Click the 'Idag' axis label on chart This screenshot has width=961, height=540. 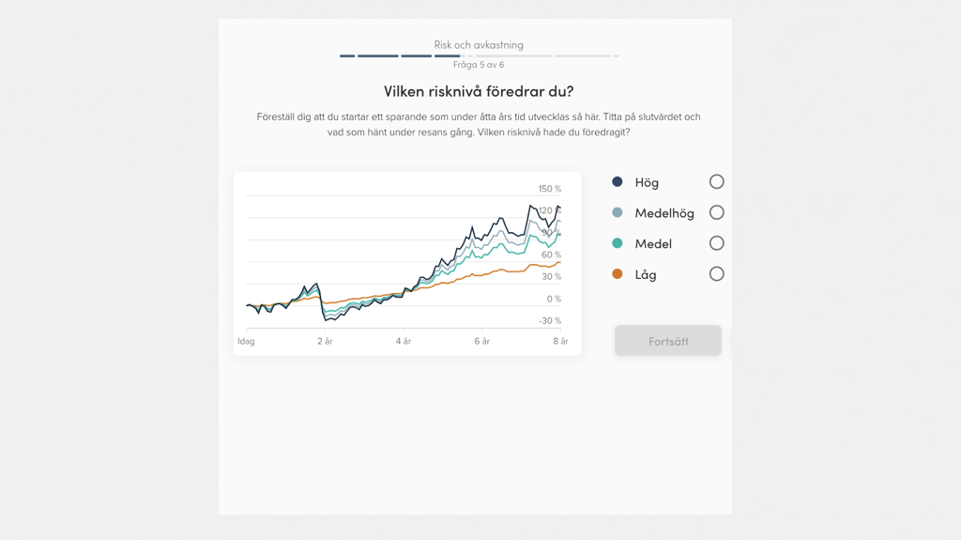tap(246, 342)
